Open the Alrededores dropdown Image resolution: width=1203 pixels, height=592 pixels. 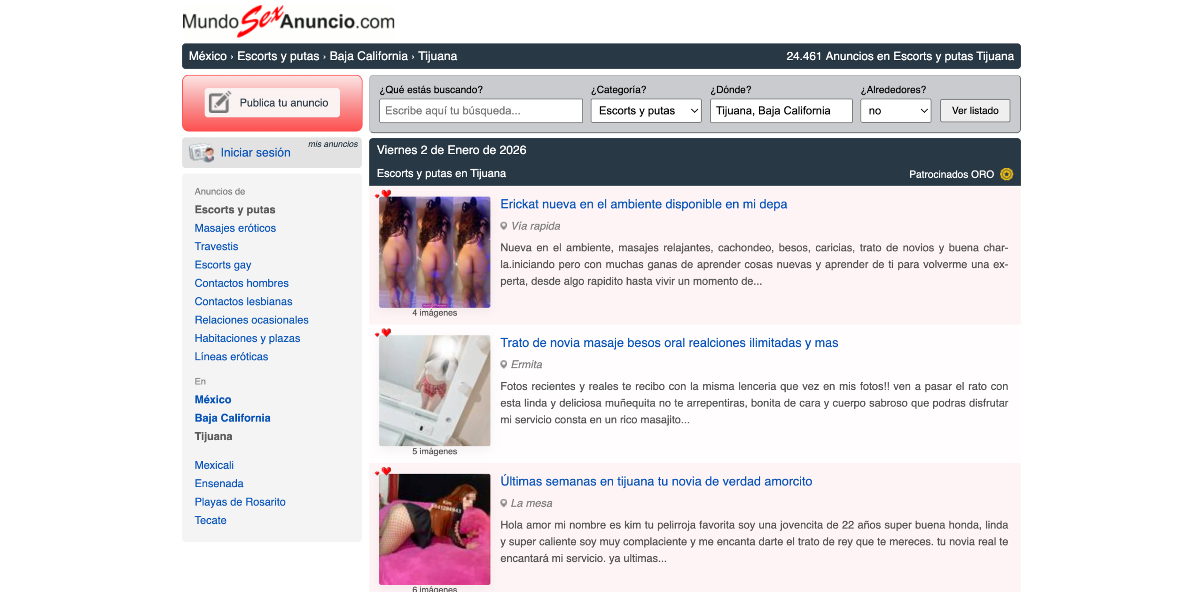(x=895, y=111)
